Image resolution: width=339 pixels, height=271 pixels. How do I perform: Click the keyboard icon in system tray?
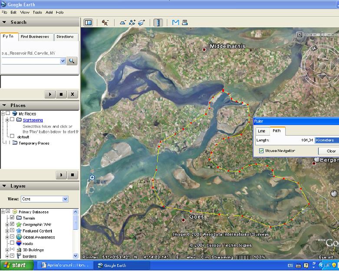[298, 266]
